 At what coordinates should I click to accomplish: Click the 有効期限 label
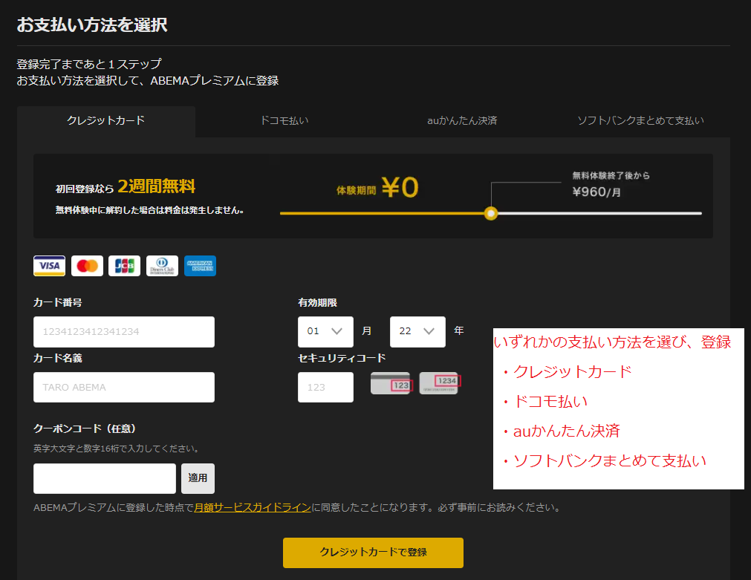click(317, 303)
